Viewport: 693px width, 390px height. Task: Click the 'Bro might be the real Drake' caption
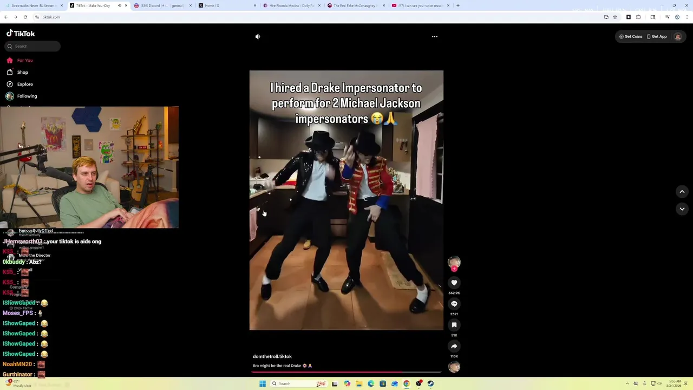pos(282,366)
